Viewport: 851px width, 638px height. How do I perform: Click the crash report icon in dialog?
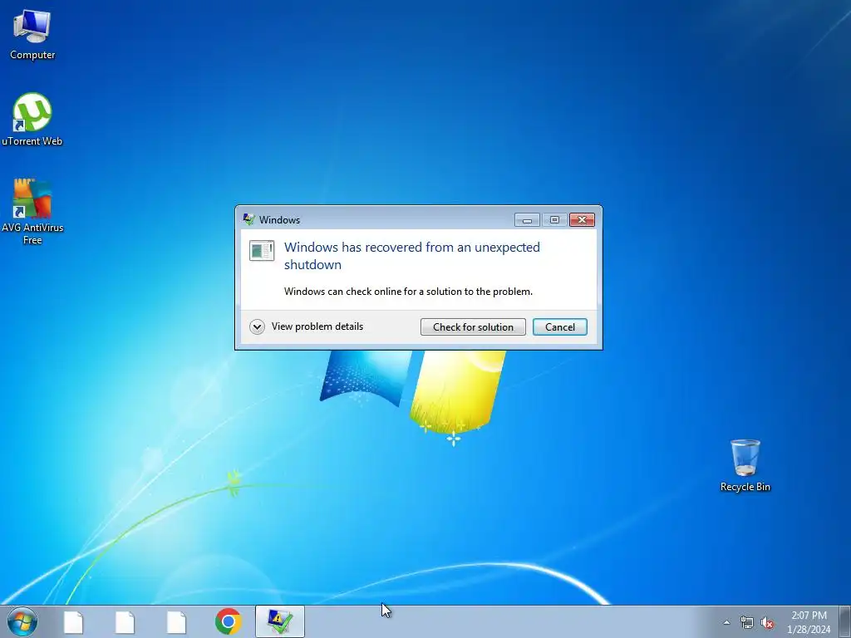[262, 251]
